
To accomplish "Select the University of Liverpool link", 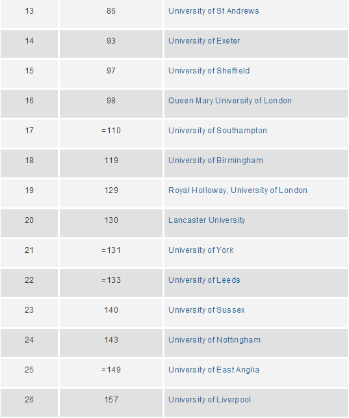I will pyautogui.click(x=209, y=399).
